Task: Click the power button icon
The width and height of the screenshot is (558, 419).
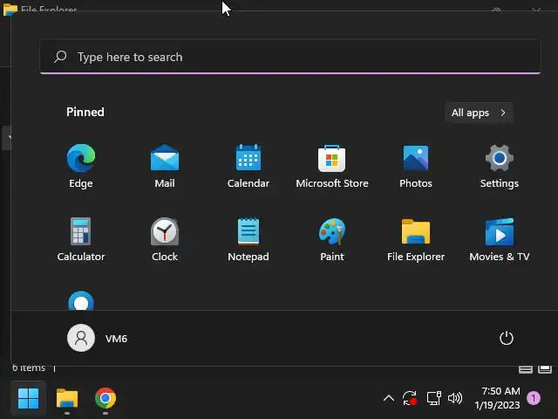Action: (x=506, y=338)
